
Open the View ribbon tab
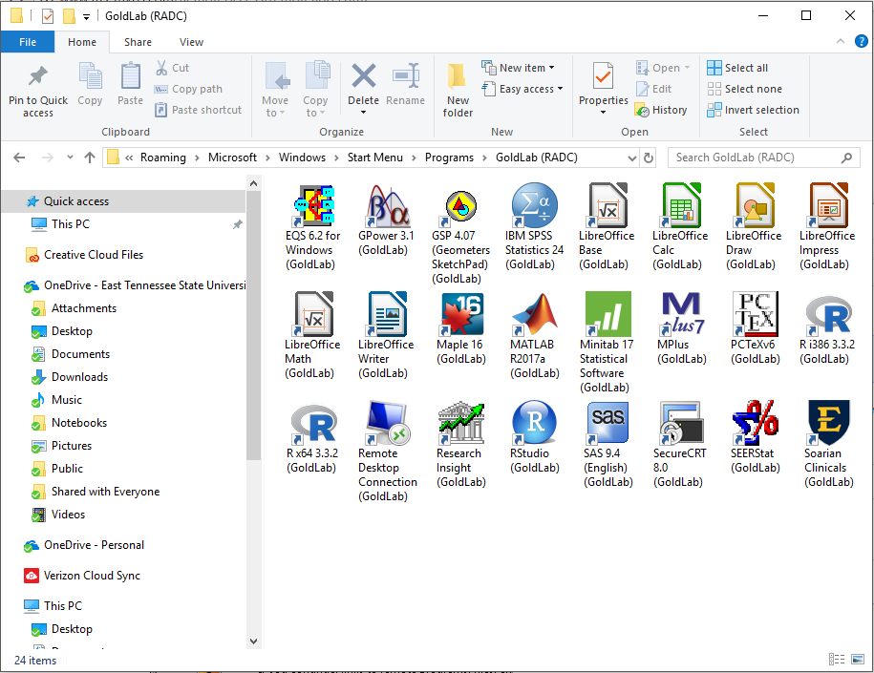coord(191,42)
